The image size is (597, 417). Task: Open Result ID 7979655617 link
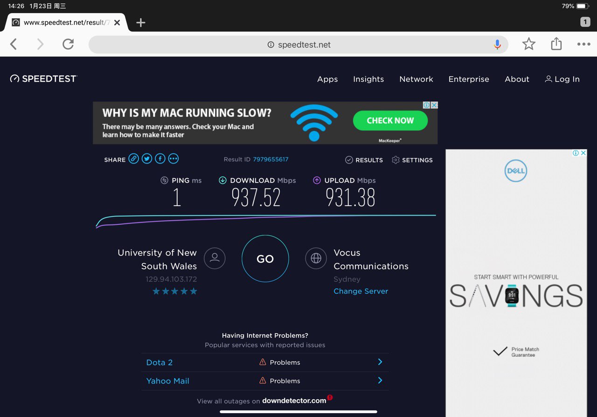271,160
